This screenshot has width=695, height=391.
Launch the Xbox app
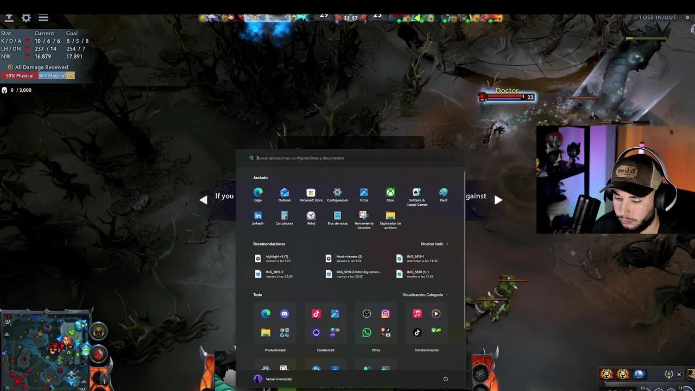[390, 195]
